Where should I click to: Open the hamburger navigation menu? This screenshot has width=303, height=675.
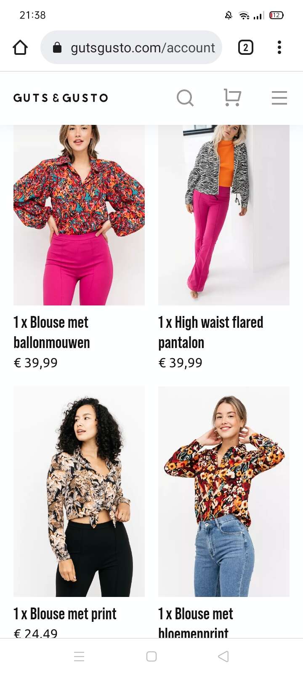[279, 98]
